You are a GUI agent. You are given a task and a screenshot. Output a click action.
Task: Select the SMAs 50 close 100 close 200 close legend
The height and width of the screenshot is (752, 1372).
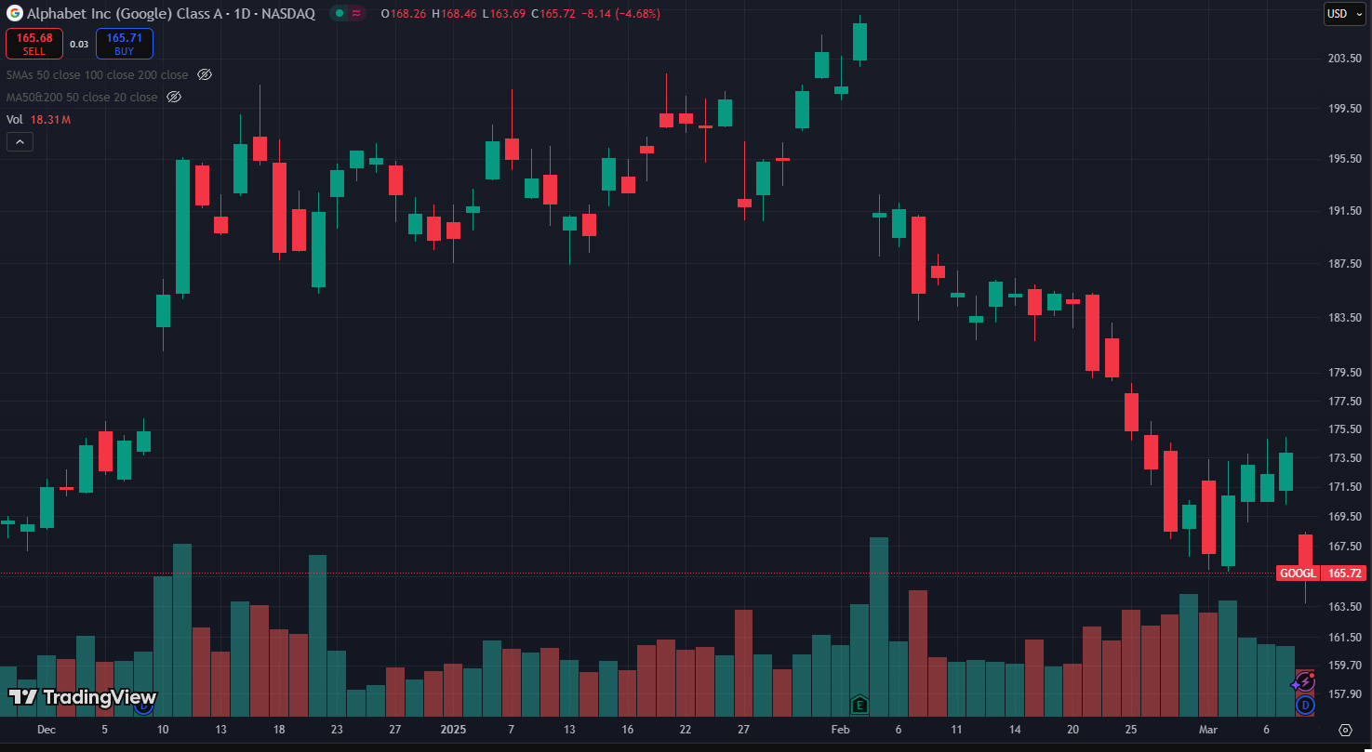click(97, 74)
